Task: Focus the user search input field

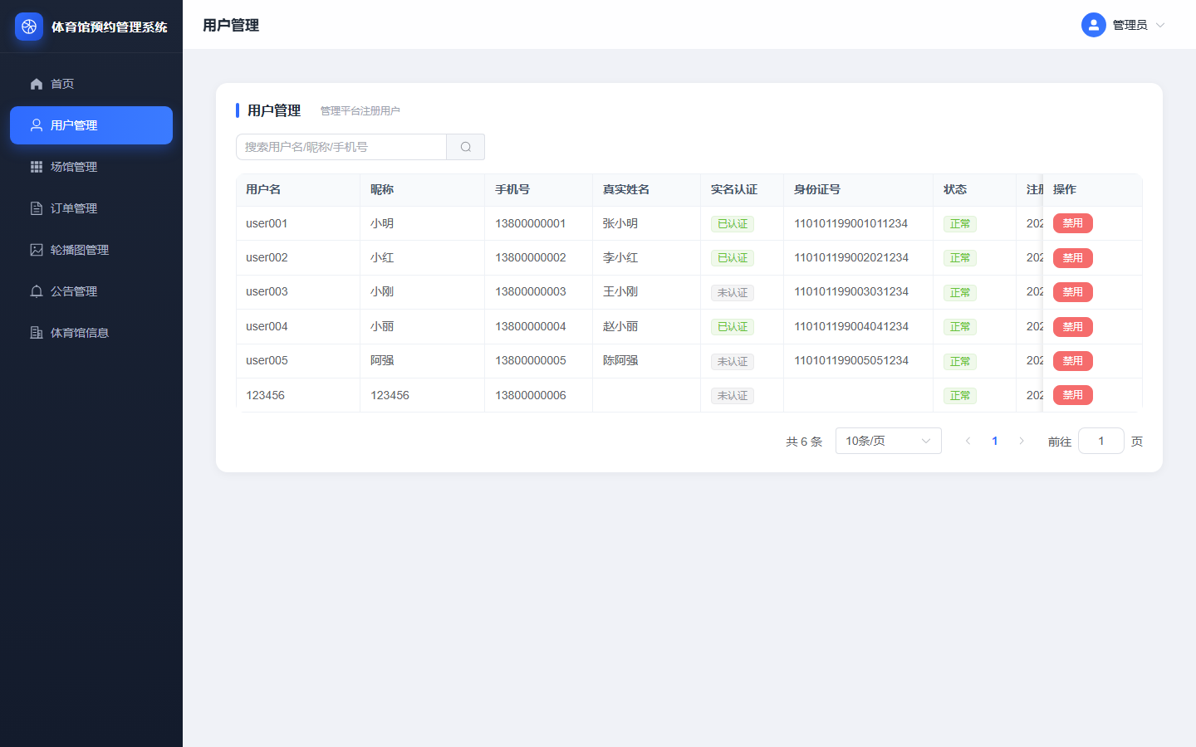Action: [x=341, y=147]
